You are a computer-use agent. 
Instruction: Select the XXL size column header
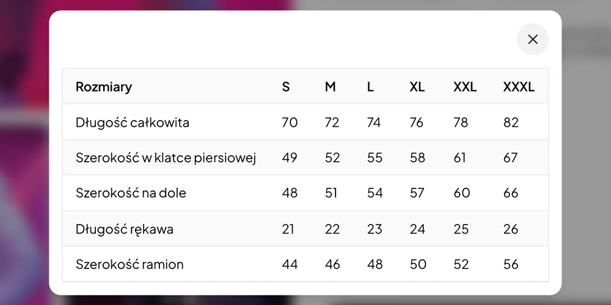point(465,87)
